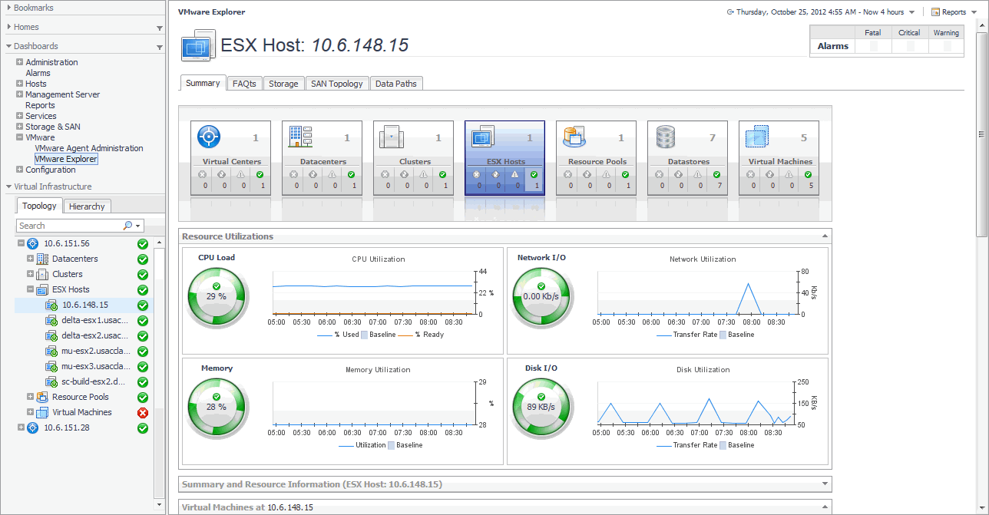This screenshot has height=515, width=989.
Task: Click the CPU Load 29% gauge
Action: 217,295
